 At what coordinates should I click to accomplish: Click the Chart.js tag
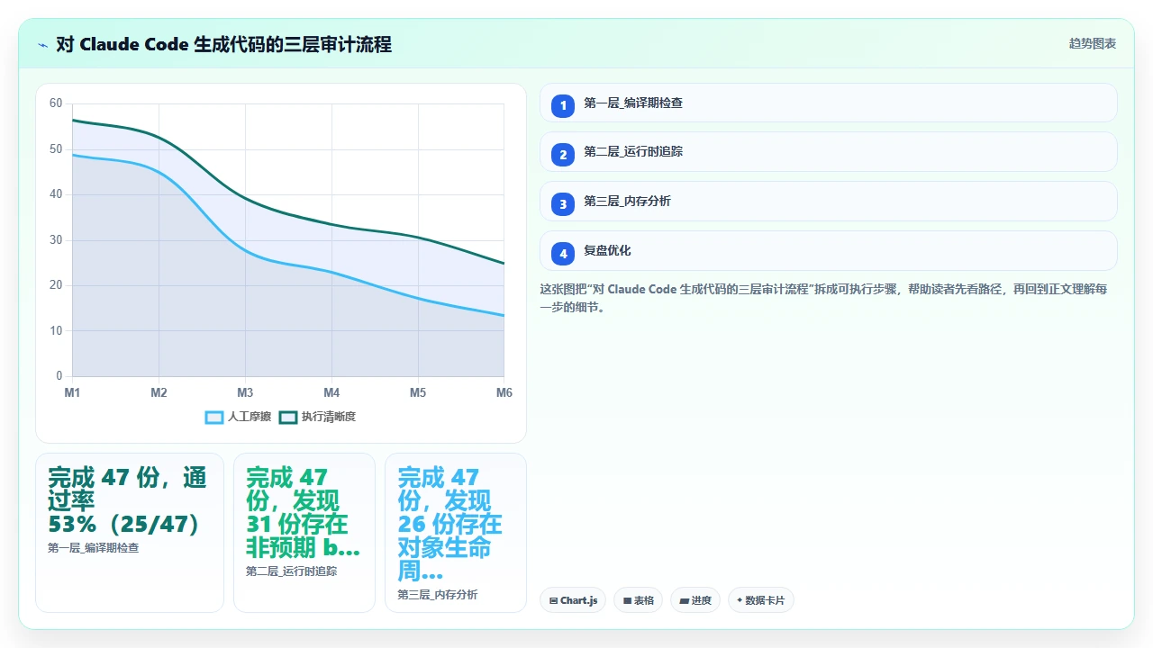[573, 600]
